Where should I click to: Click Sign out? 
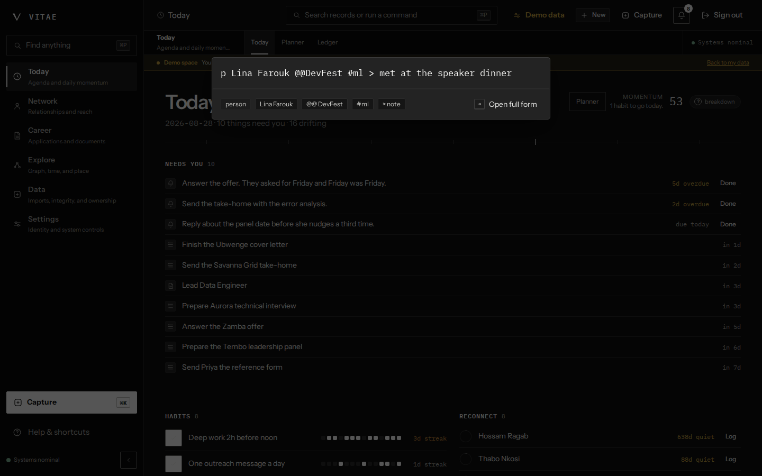(x=722, y=15)
